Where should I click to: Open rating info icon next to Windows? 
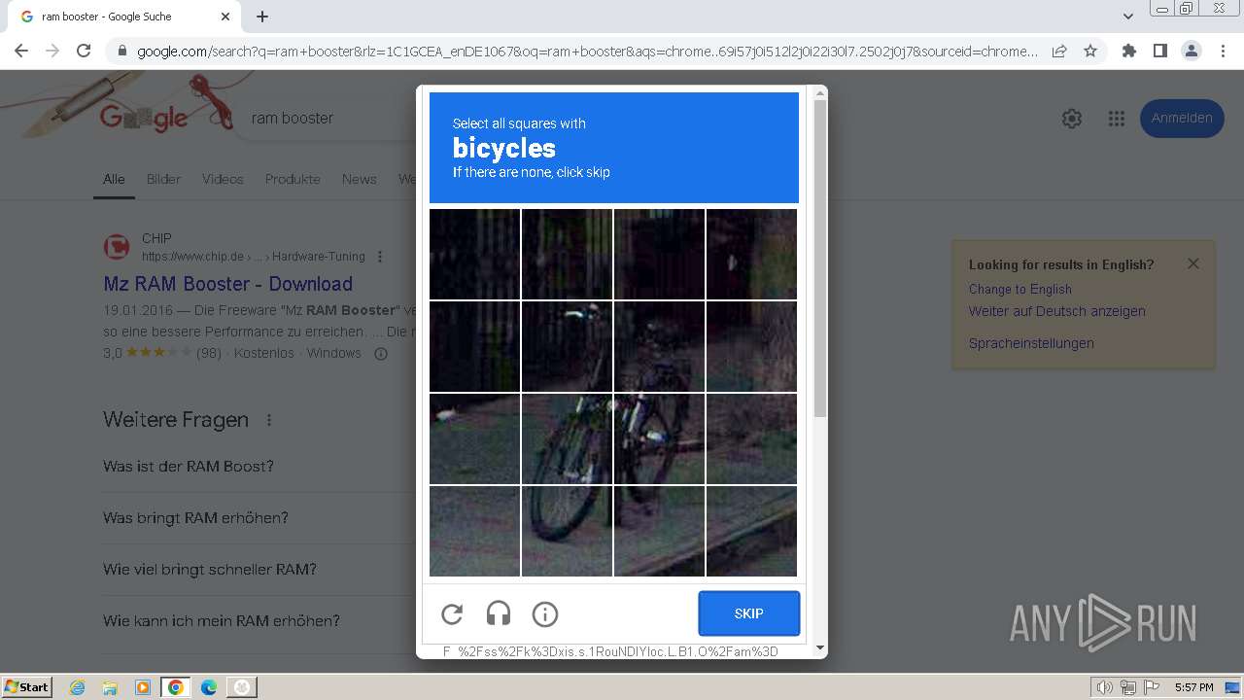point(381,354)
